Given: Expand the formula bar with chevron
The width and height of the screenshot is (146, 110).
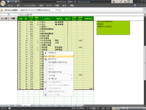Looking at the screenshot, I should [145, 15].
